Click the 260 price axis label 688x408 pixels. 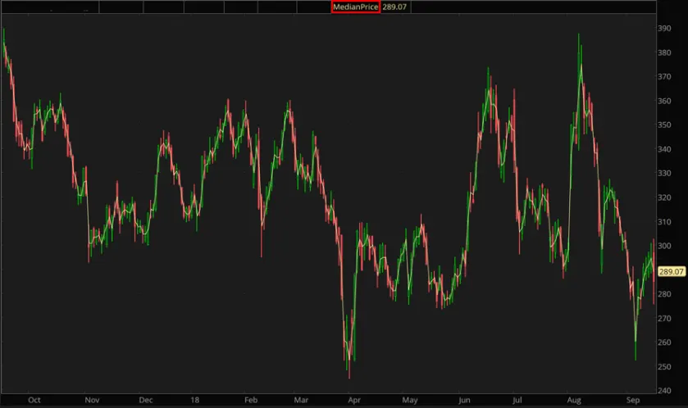[x=664, y=342]
